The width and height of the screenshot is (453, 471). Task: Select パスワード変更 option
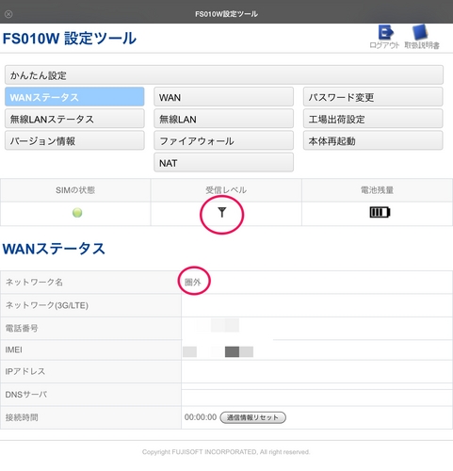coord(373,97)
